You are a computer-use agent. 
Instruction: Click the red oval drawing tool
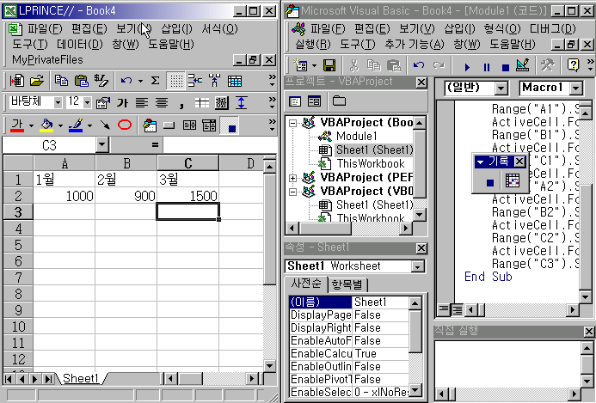(125, 125)
